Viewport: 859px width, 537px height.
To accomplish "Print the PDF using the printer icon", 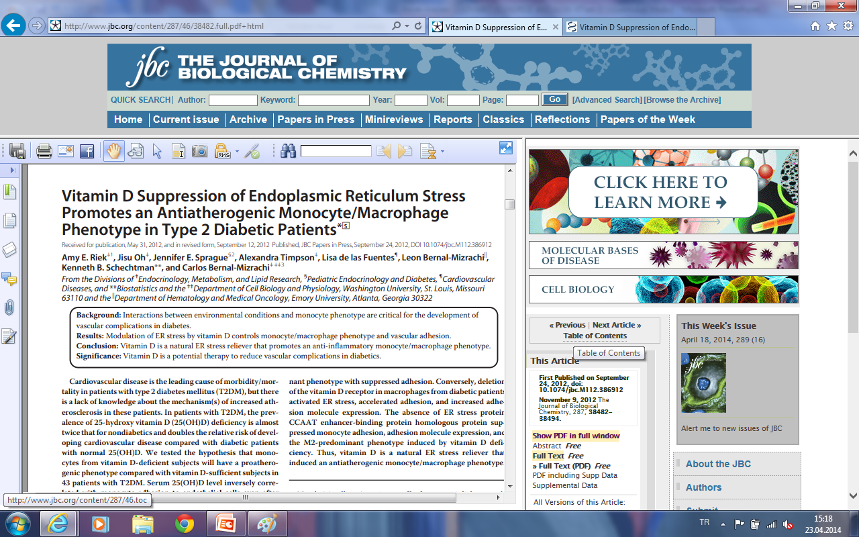I will (x=44, y=151).
